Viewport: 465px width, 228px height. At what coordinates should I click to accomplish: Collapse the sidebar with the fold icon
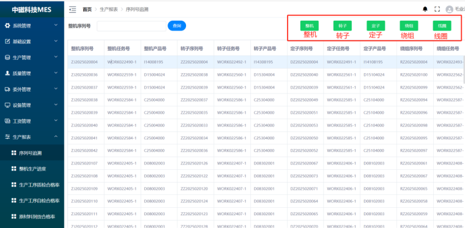72,10
